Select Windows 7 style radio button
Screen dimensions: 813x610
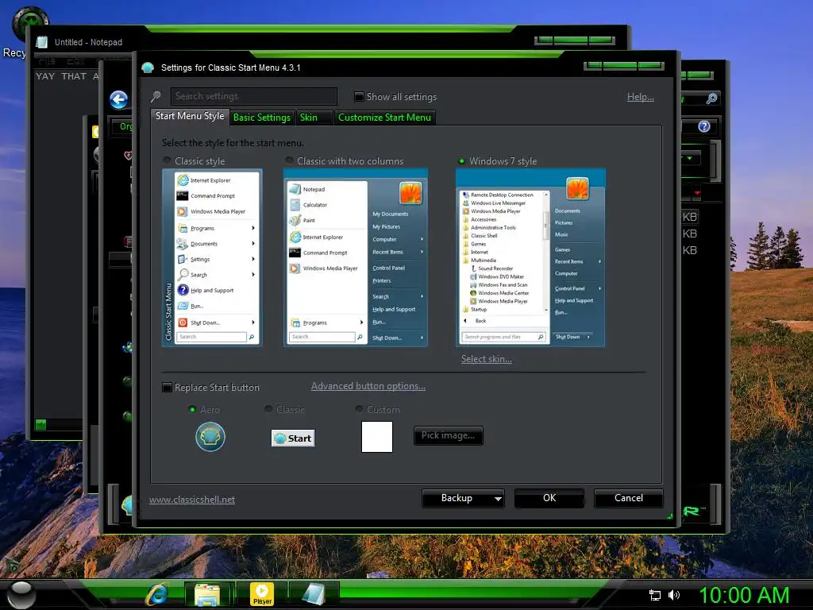pyautogui.click(x=461, y=161)
